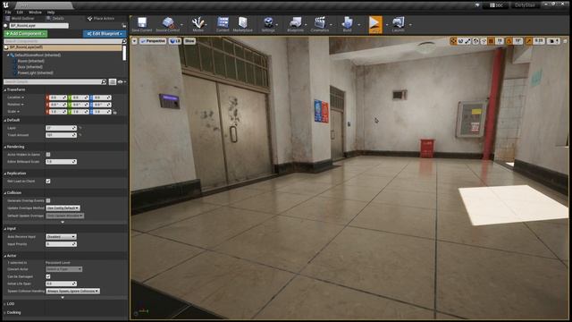Open the Window menu
572x322 pixels.
[x=35, y=13]
